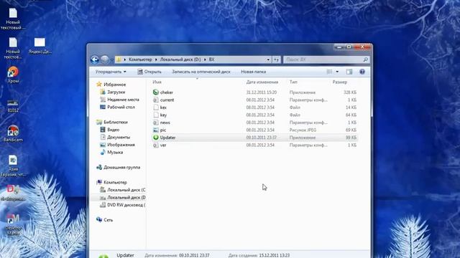This screenshot has width=460, height=258.
Task: Click the refresh address bar button
Action: pos(276,59)
